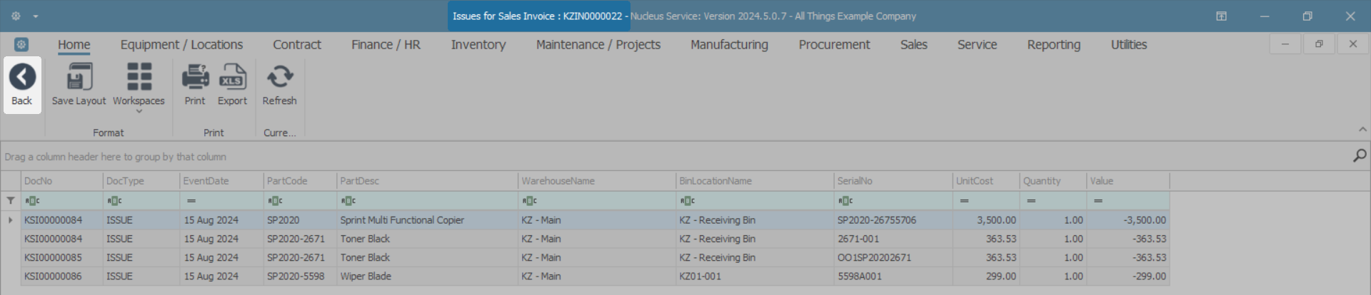1371x295 pixels.
Task: Switch to the Reporting tab
Action: [x=1053, y=45]
